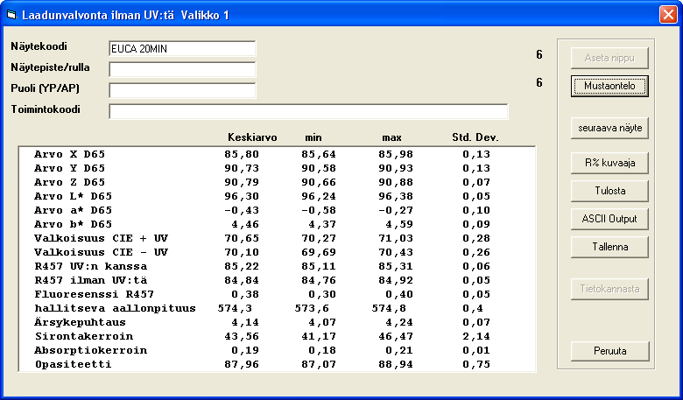The height and width of the screenshot is (400, 683).
Task: Click the Toimintokoodi label
Action: [x=46, y=109]
